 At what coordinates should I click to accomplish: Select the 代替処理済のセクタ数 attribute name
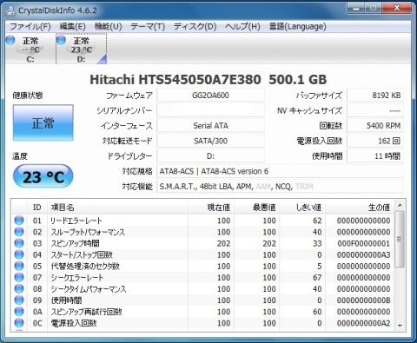[85, 267]
